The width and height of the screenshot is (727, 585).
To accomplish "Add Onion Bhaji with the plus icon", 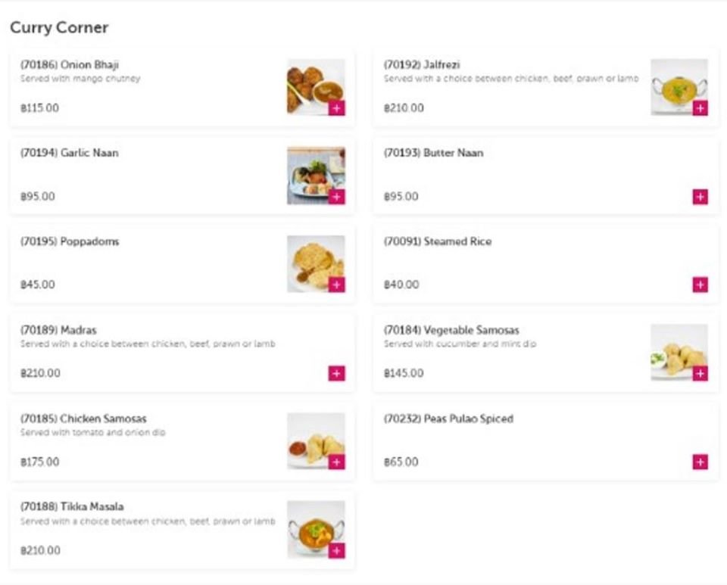I will (x=336, y=108).
